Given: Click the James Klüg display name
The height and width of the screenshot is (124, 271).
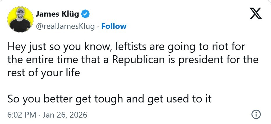Looking at the screenshot, I should coord(57,14).
